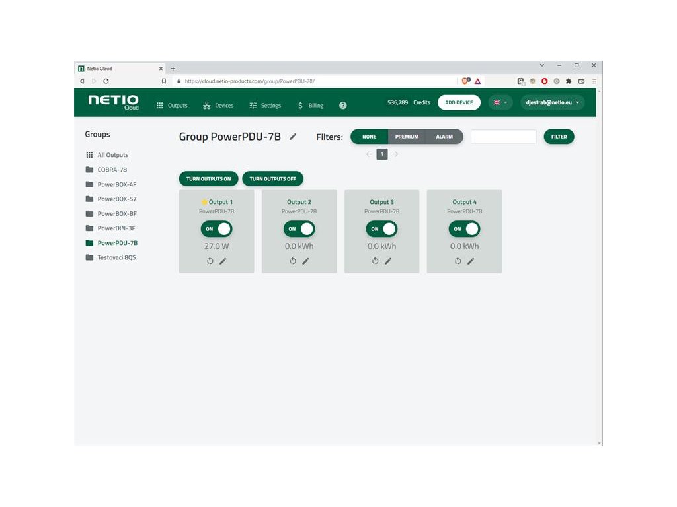Click the ADD DEVICE button

459,102
